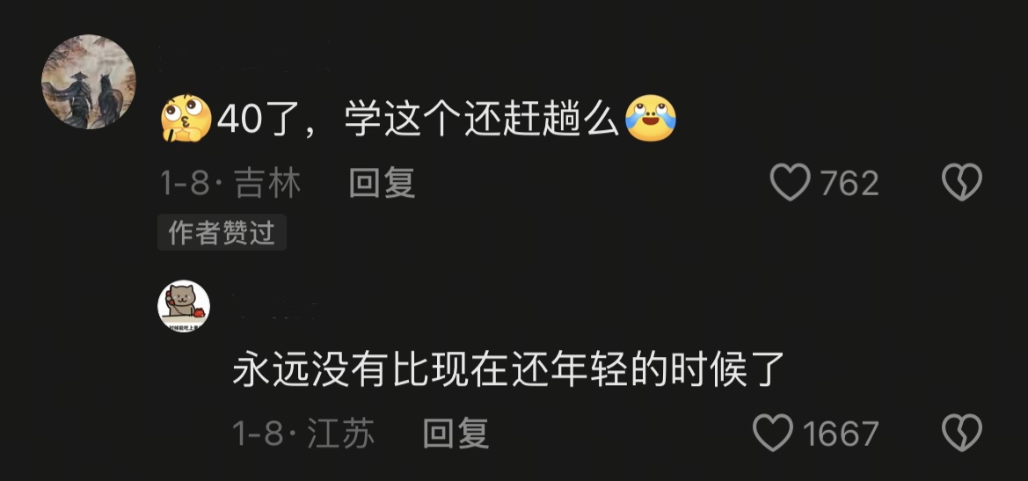
Task: Click the 作者赞过 badge
Action: pyautogui.click(x=222, y=233)
